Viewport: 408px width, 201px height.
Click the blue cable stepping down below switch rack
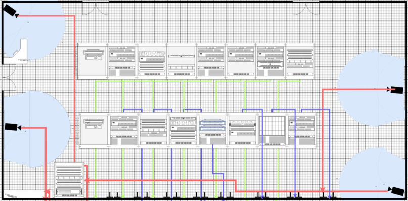click(x=218, y=173)
